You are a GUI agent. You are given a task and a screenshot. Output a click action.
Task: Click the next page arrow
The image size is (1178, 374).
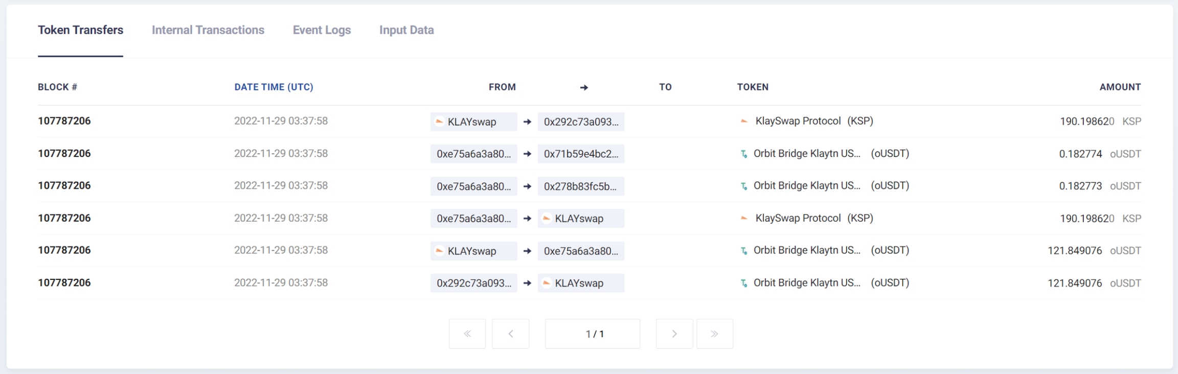click(674, 334)
